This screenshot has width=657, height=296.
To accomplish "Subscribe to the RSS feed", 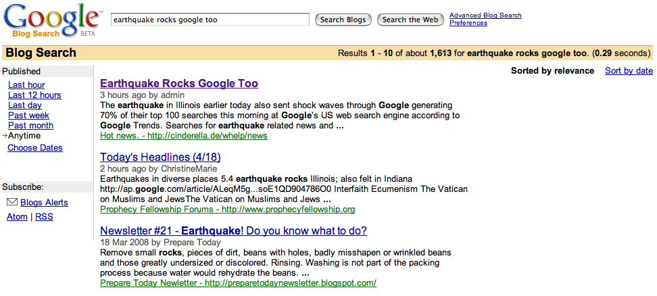I will (x=44, y=217).
